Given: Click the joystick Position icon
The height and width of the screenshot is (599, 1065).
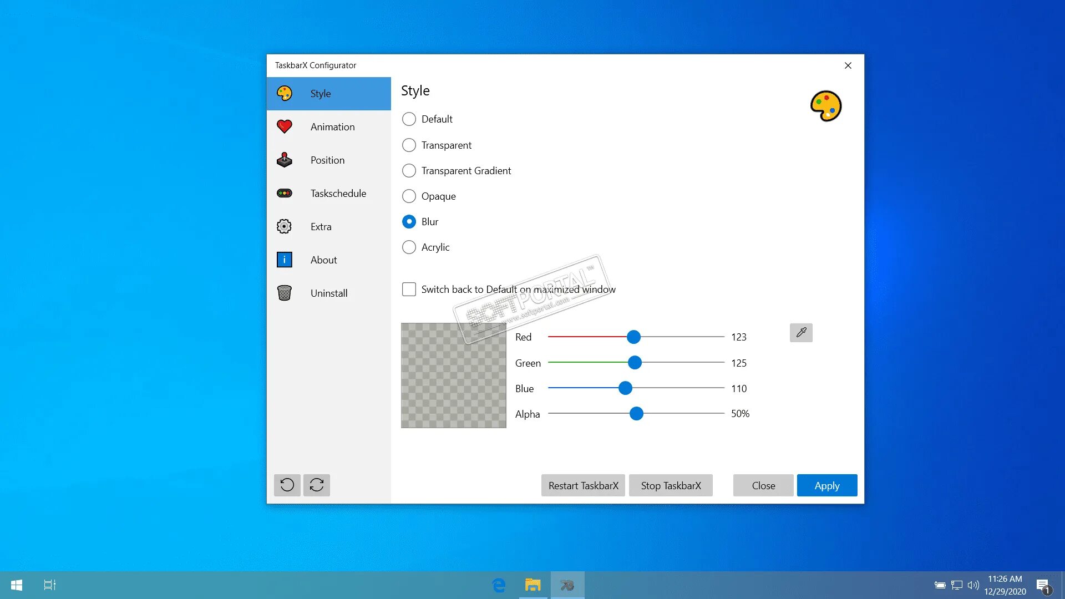Looking at the screenshot, I should [285, 160].
